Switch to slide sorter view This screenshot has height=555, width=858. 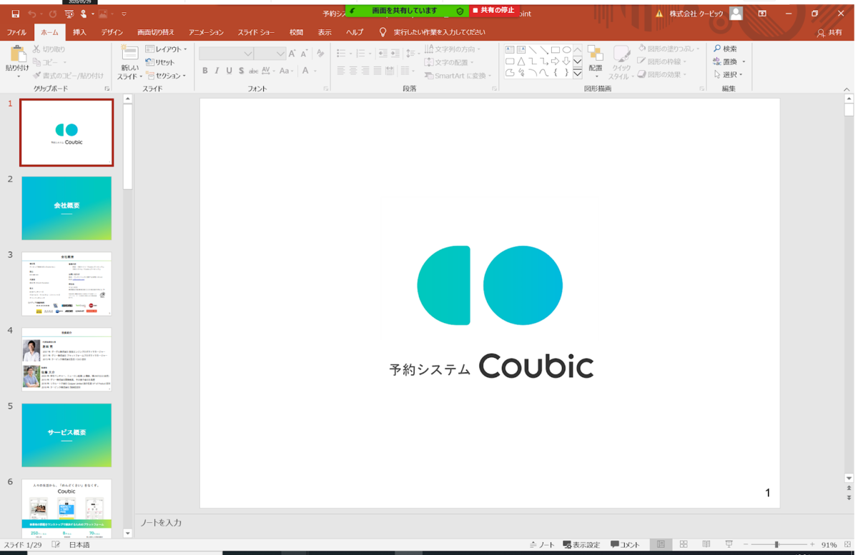coord(684,544)
